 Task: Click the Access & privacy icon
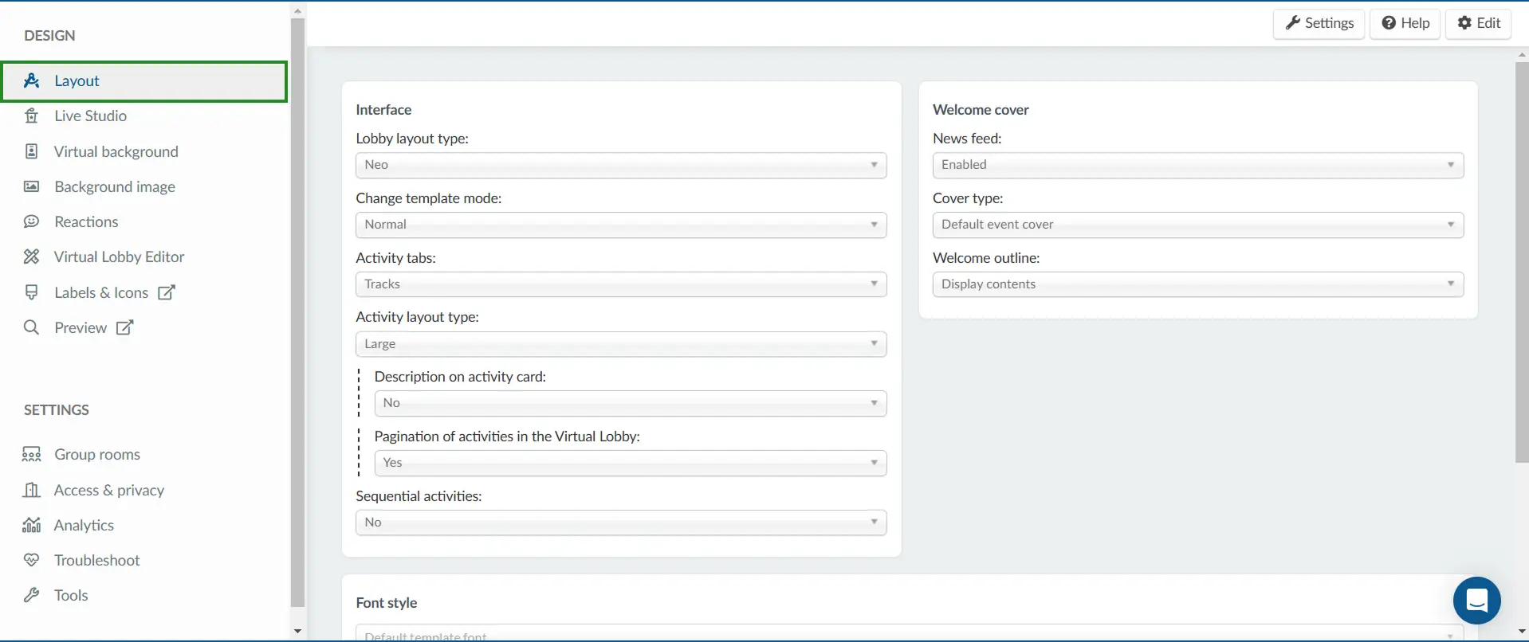point(32,490)
